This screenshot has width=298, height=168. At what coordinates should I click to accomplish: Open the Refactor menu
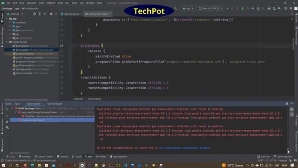click(x=51, y=3)
